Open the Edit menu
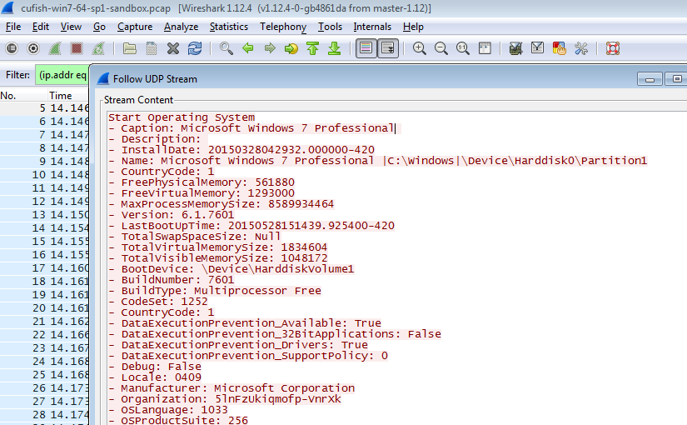687x425 pixels. [41, 27]
